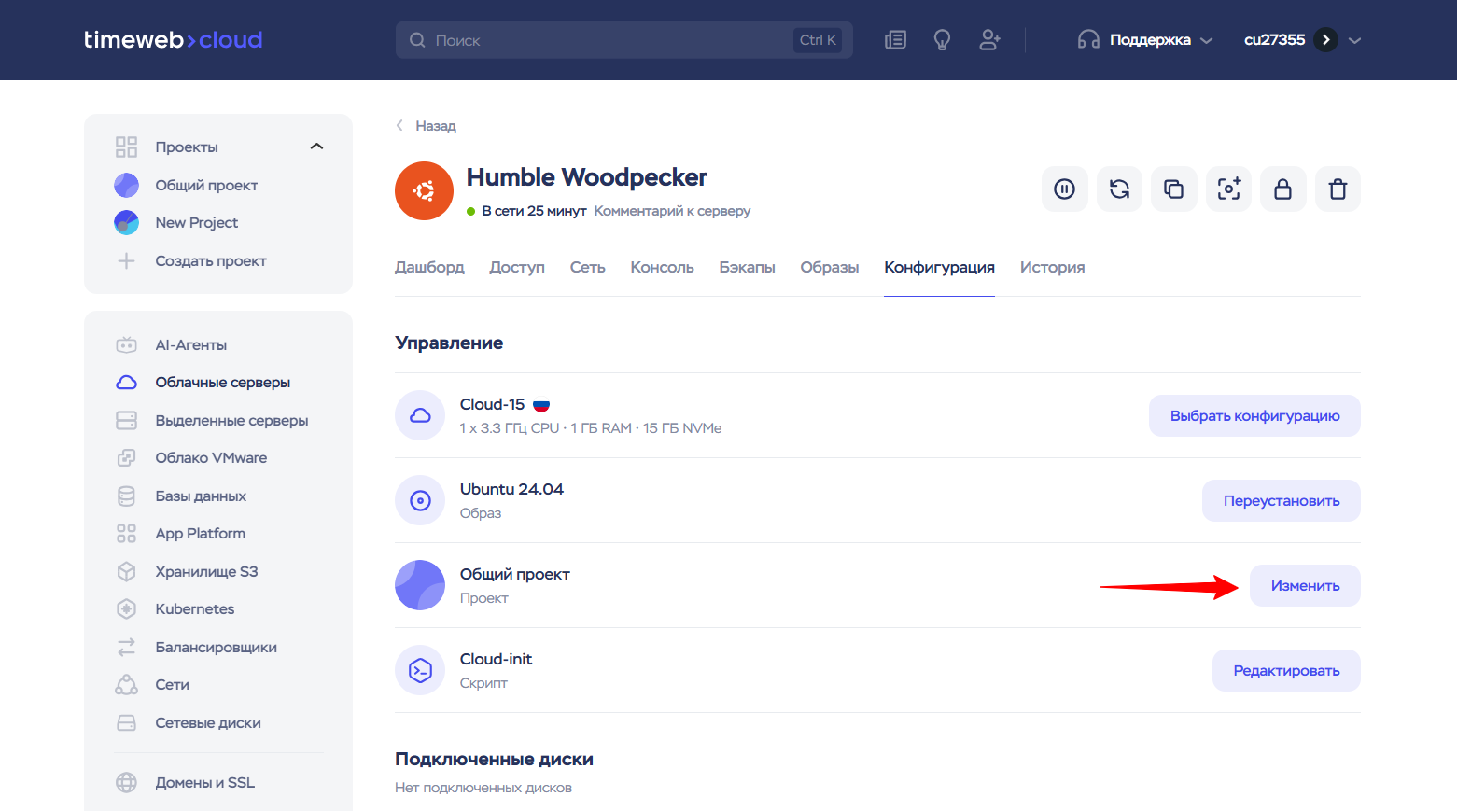Click the reboot server icon

1119,189
